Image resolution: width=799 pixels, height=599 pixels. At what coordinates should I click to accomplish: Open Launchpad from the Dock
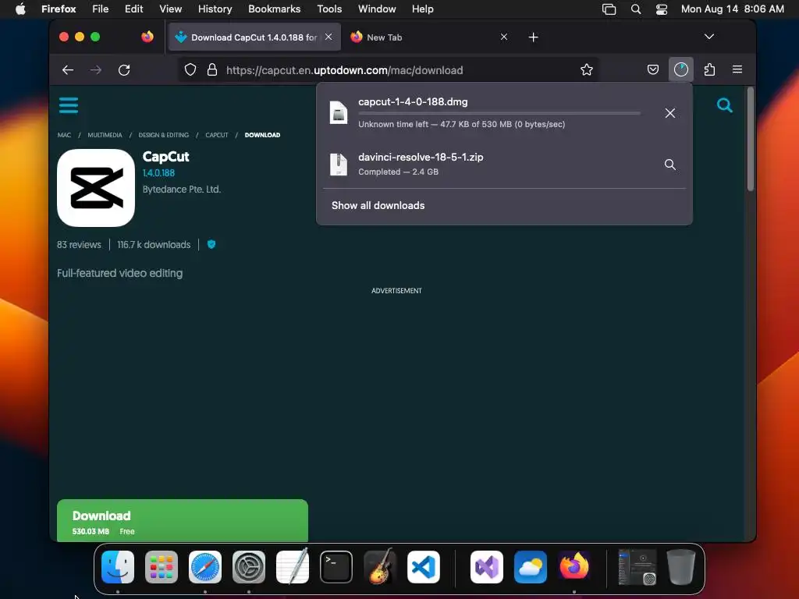(x=162, y=567)
